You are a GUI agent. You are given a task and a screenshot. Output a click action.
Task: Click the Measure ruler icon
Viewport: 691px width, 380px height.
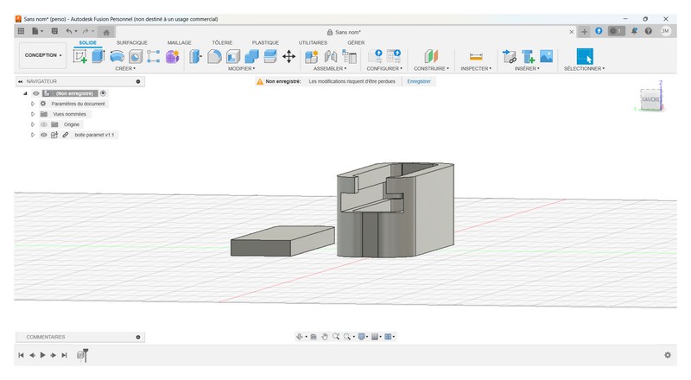coord(475,56)
